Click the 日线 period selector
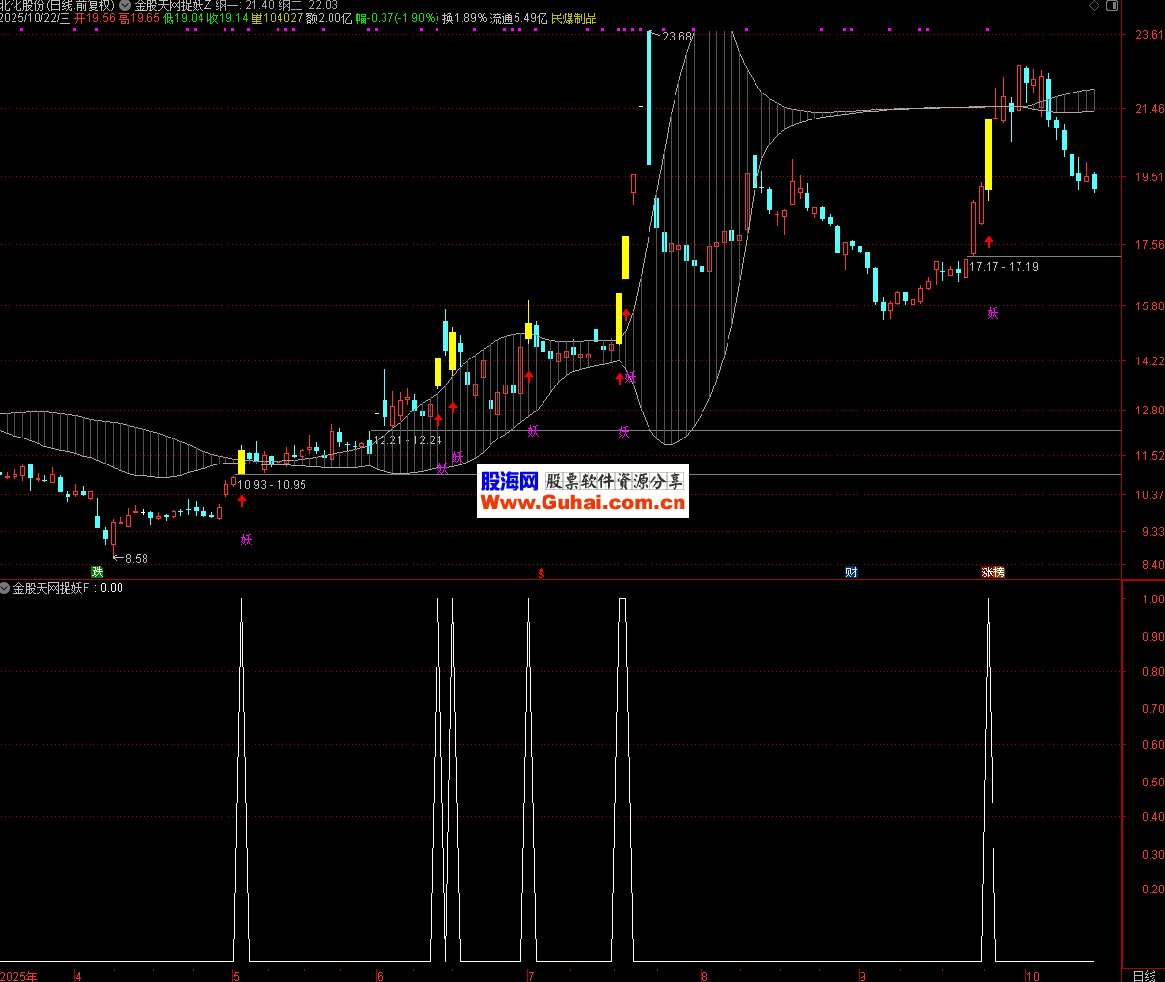Screen dimensions: 1165x982 1144,975
